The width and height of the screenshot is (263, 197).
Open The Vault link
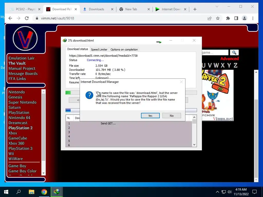tap(17, 63)
